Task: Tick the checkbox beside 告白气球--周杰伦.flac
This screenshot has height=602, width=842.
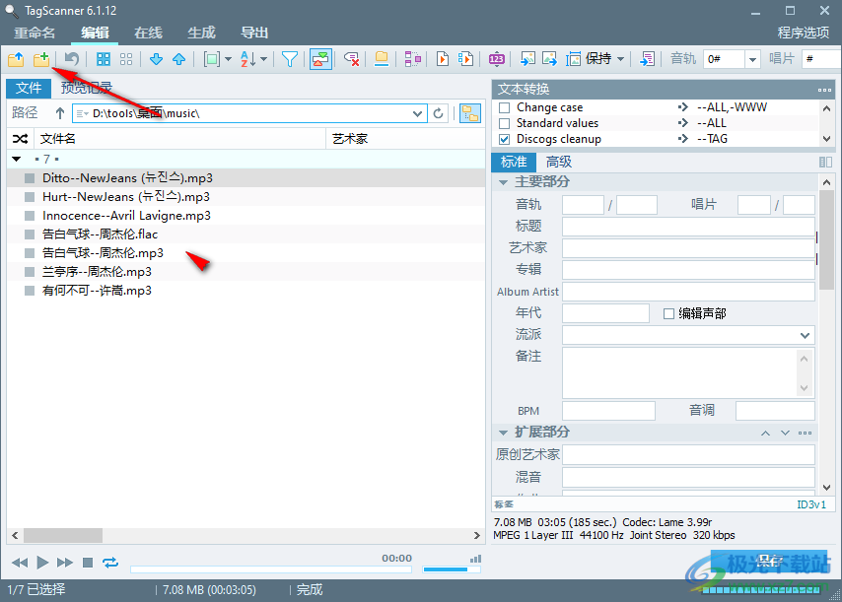Action: click(28, 234)
